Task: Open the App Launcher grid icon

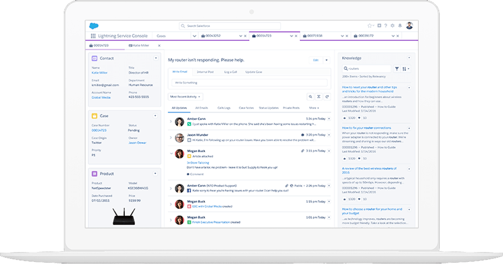Action: click(x=93, y=36)
